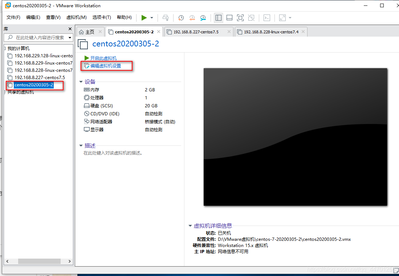
Task: Open the 显示器 display device
Action: tap(94, 129)
